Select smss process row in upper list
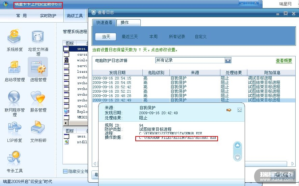The width and height of the screenshot is (299, 186). coord(76,49)
